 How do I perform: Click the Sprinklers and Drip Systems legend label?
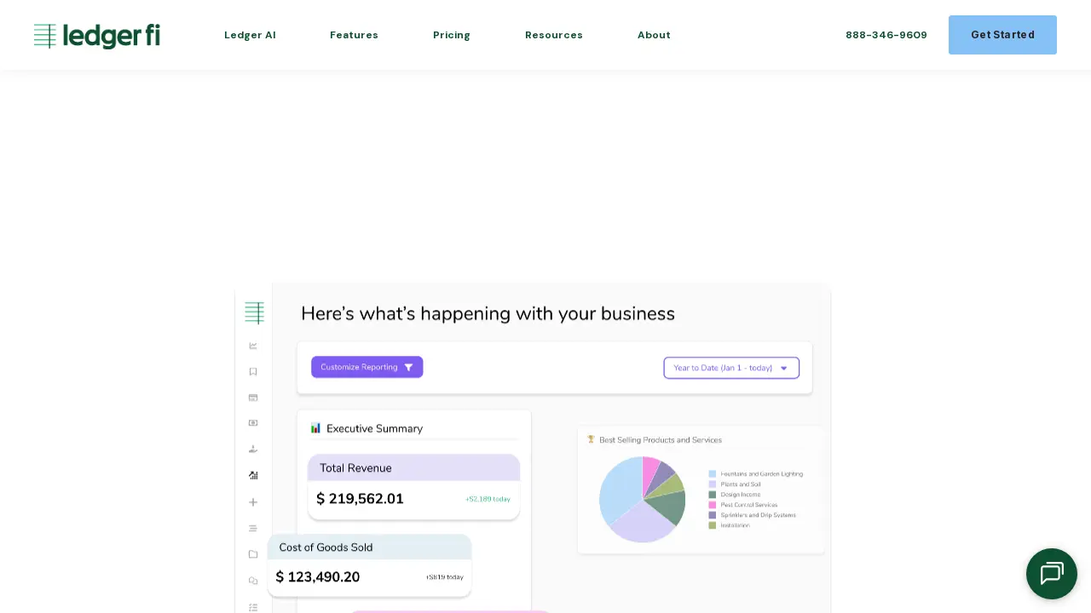tap(759, 515)
